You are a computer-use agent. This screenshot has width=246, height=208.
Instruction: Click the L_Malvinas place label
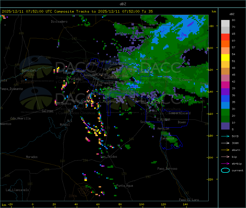coord(108,101)
